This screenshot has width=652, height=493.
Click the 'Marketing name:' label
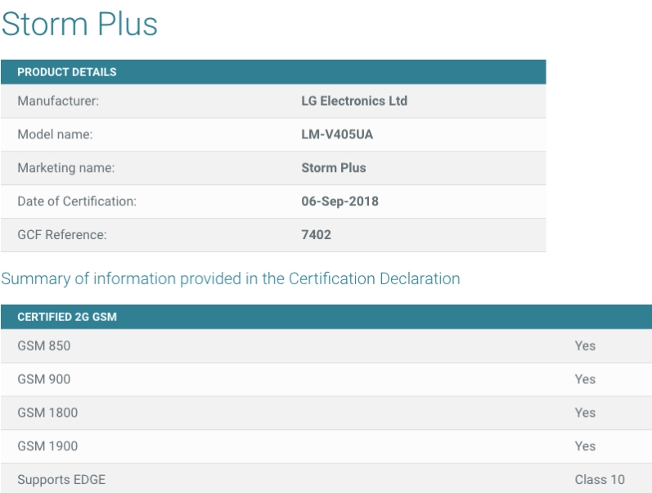65,168
